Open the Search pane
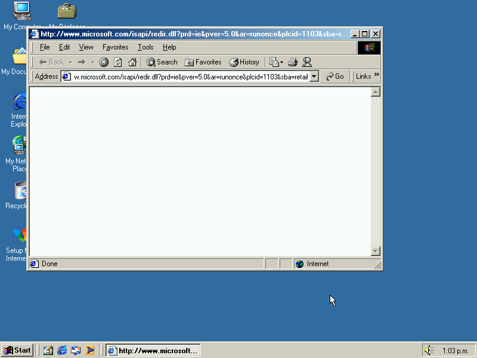This screenshot has height=358, width=477. (x=162, y=62)
